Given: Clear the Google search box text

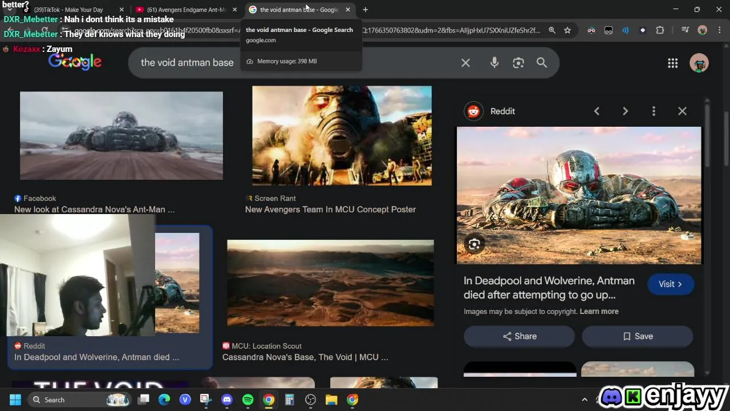Looking at the screenshot, I should click(x=465, y=63).
